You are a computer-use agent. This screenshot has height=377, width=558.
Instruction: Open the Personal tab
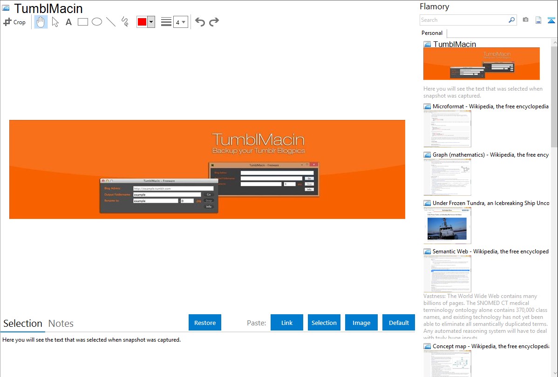(432, 33)
